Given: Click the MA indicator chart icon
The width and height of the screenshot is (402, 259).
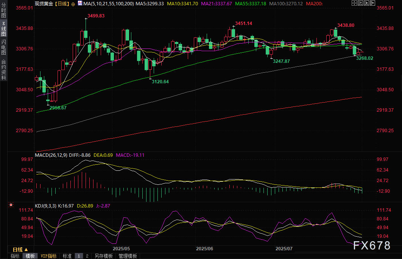Looking at the screenshot, I should pos(79,3).
